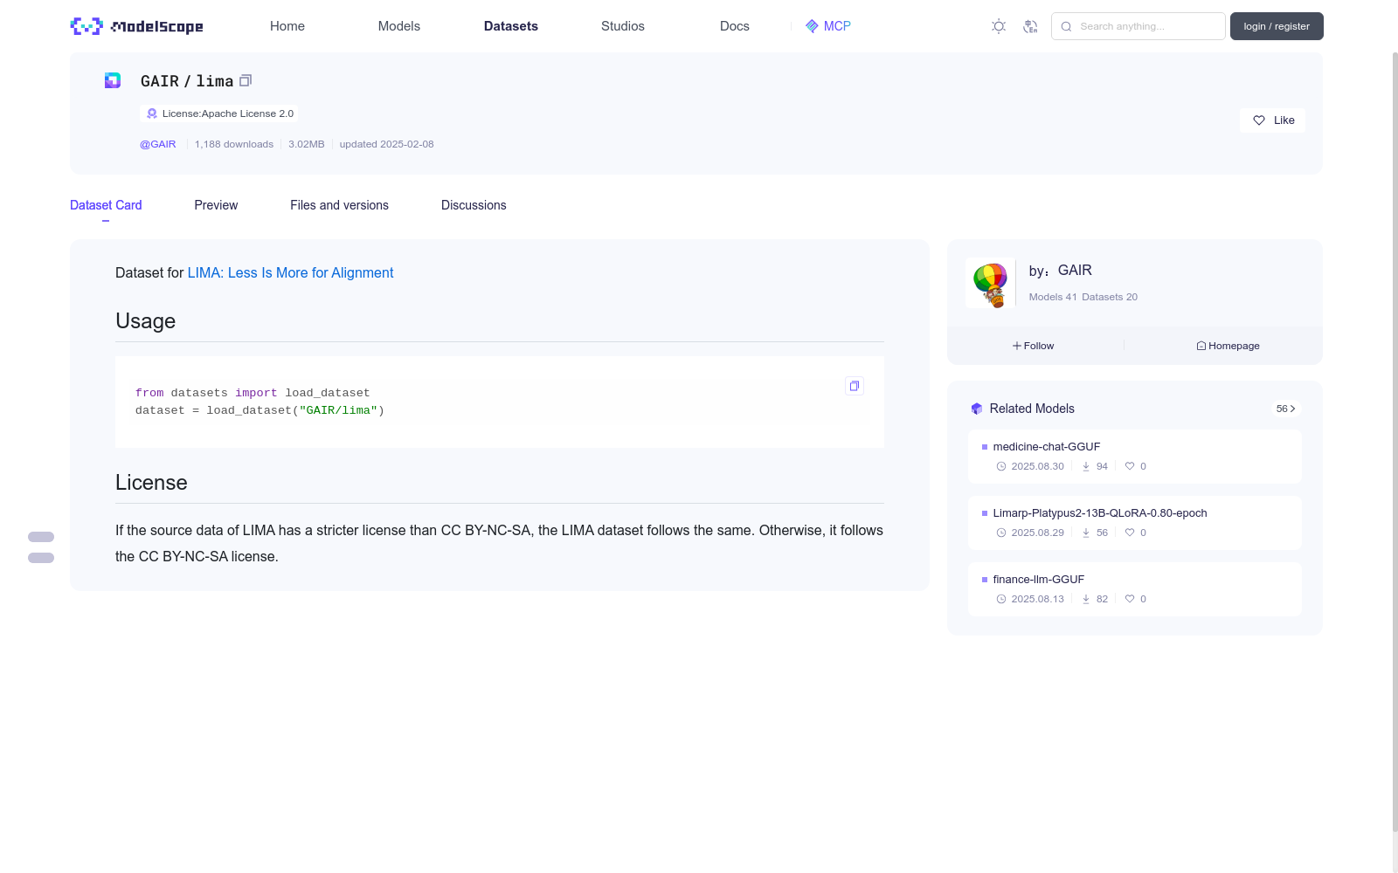Open the LIMA: Less Is More paper link

(291, 272)
